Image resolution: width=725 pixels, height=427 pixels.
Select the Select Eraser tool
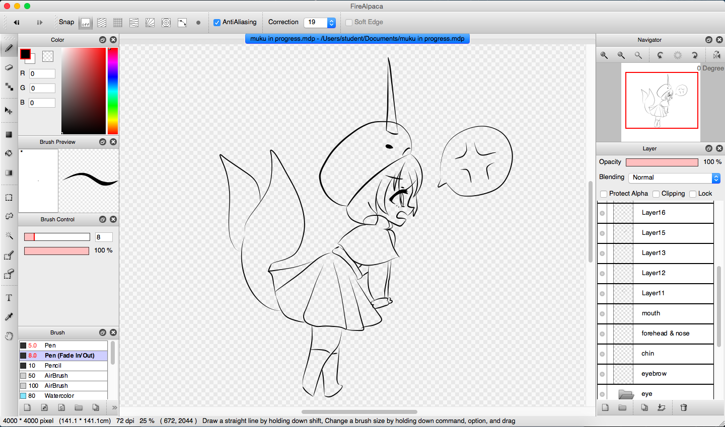(x=9, y=274)
